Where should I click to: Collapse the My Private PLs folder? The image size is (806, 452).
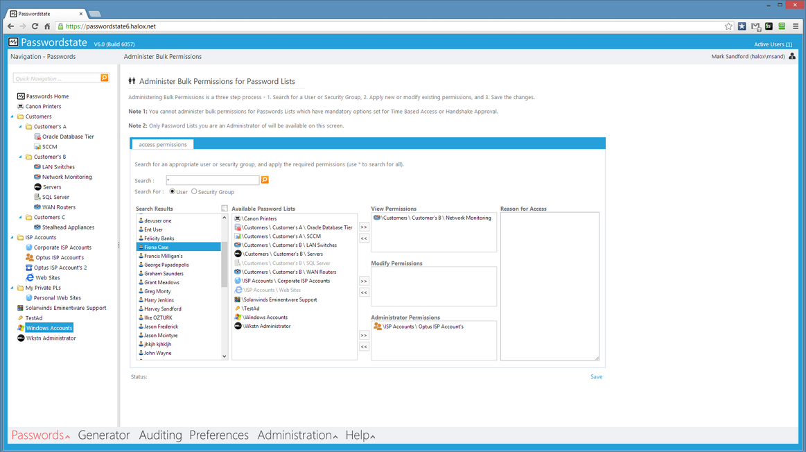point(12,288)
